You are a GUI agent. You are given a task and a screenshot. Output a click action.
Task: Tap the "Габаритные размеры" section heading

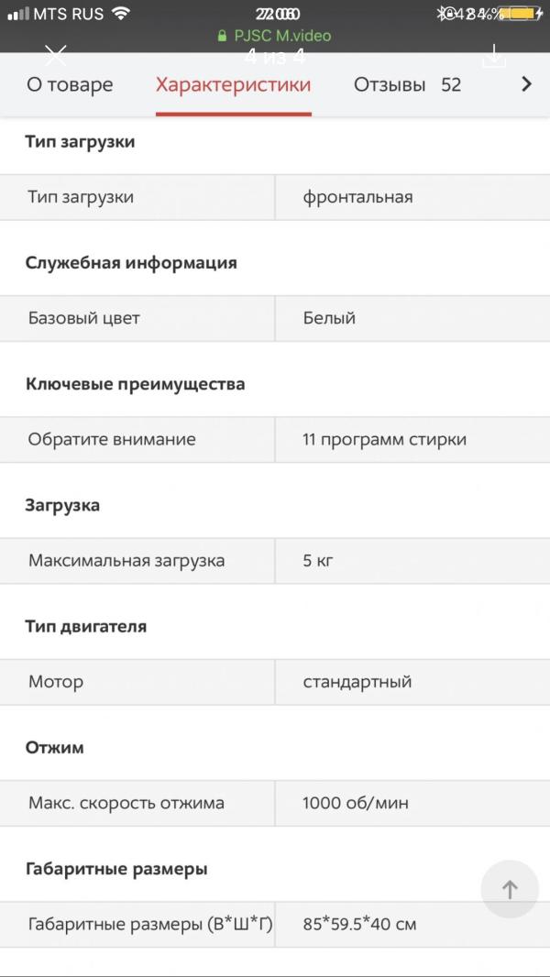click(116, 868)
